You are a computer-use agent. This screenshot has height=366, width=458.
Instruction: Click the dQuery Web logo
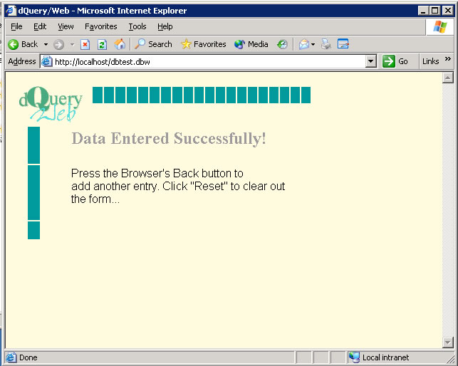[x=51, y=103]
